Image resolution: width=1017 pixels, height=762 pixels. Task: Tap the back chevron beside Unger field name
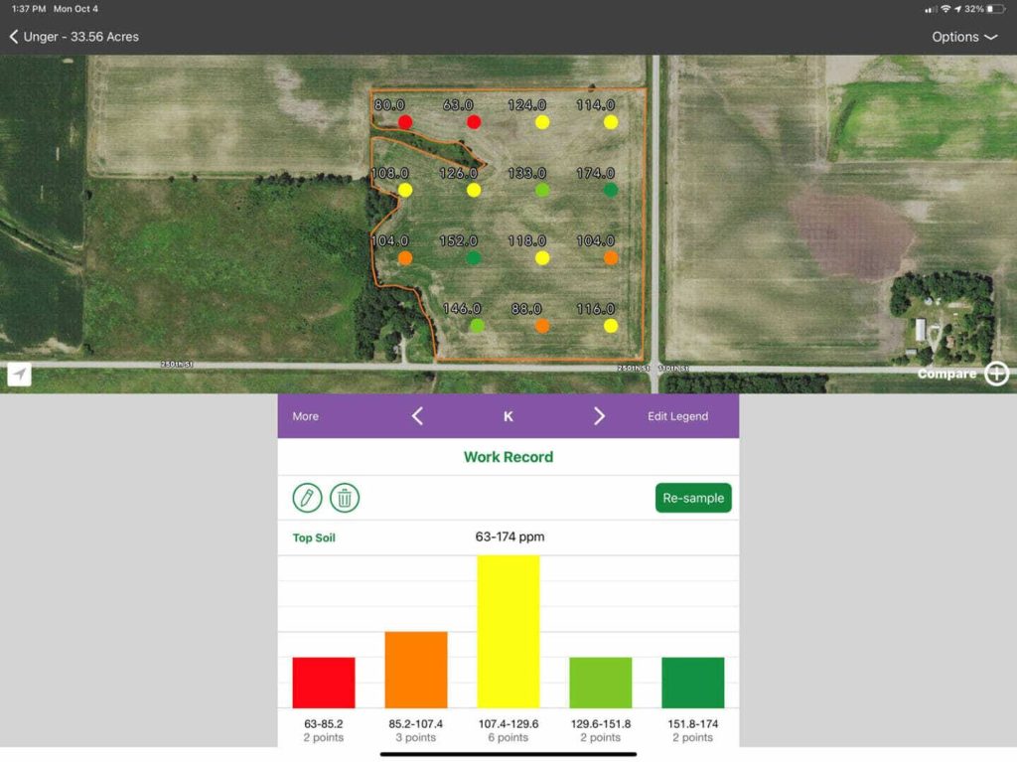coord(13,37)
